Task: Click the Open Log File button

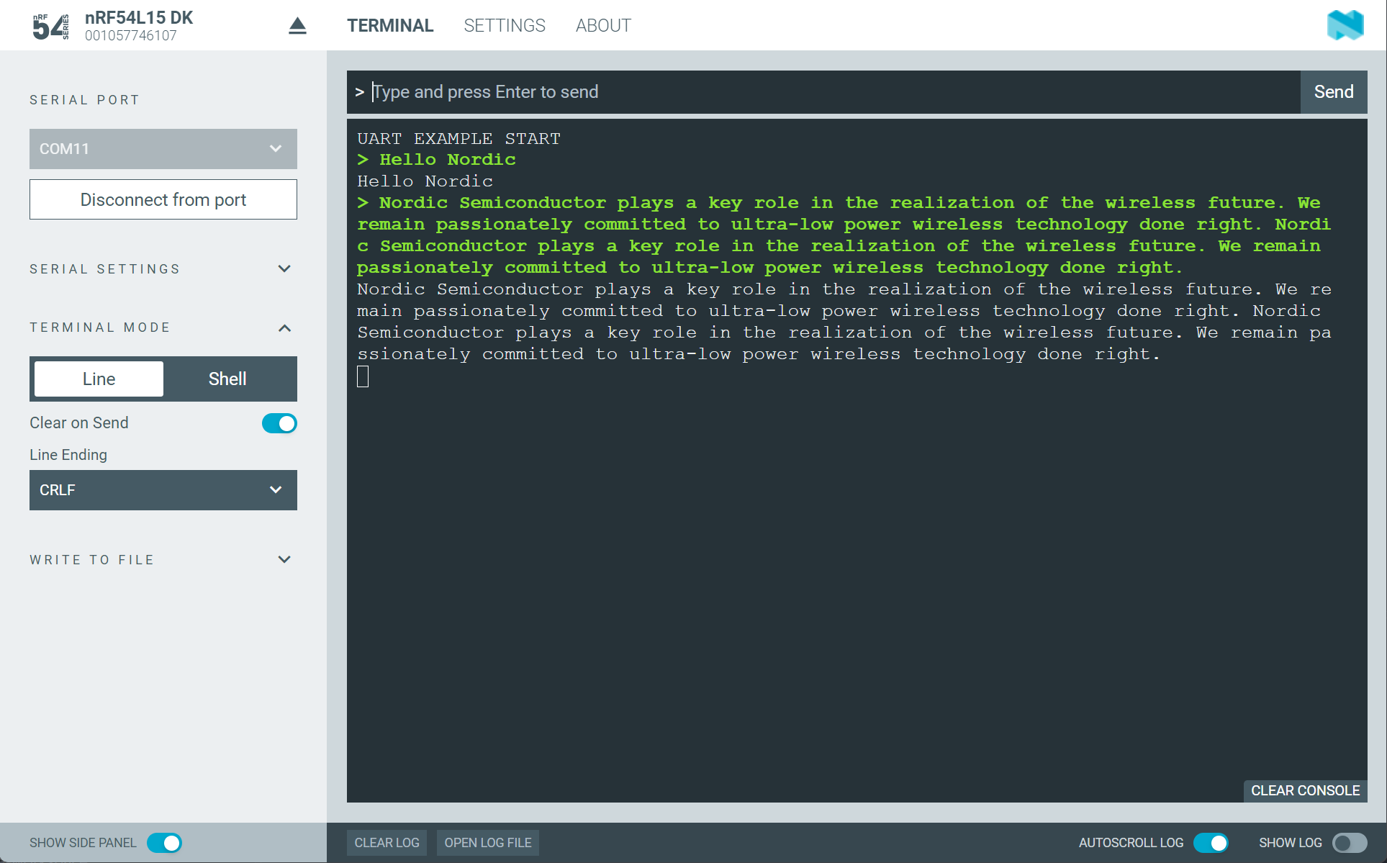Action: [x=488, y=843]
